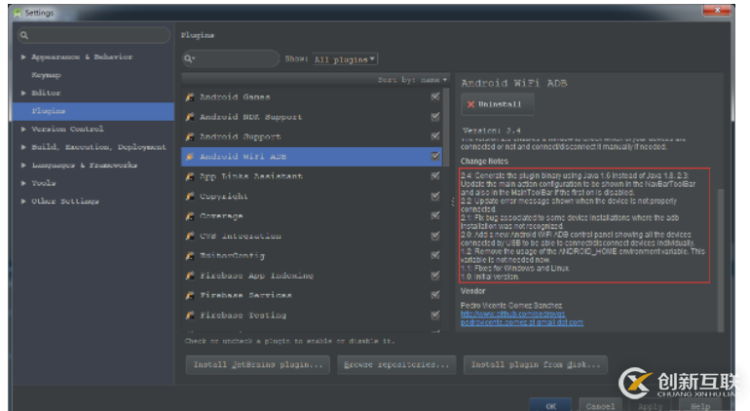750x411 pixels.
Task: Open the Sort by name dropdown
Action: (412, 80)
